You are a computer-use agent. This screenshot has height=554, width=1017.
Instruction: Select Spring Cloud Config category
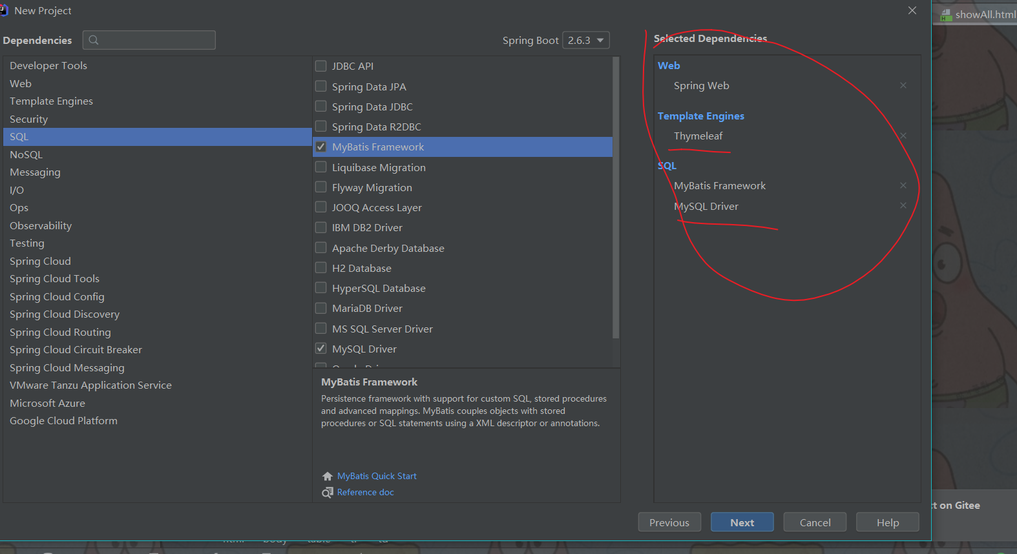[x=158, y=297]
